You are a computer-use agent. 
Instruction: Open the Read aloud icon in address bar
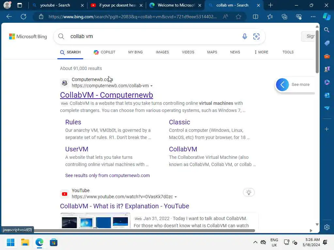point(225,17)
